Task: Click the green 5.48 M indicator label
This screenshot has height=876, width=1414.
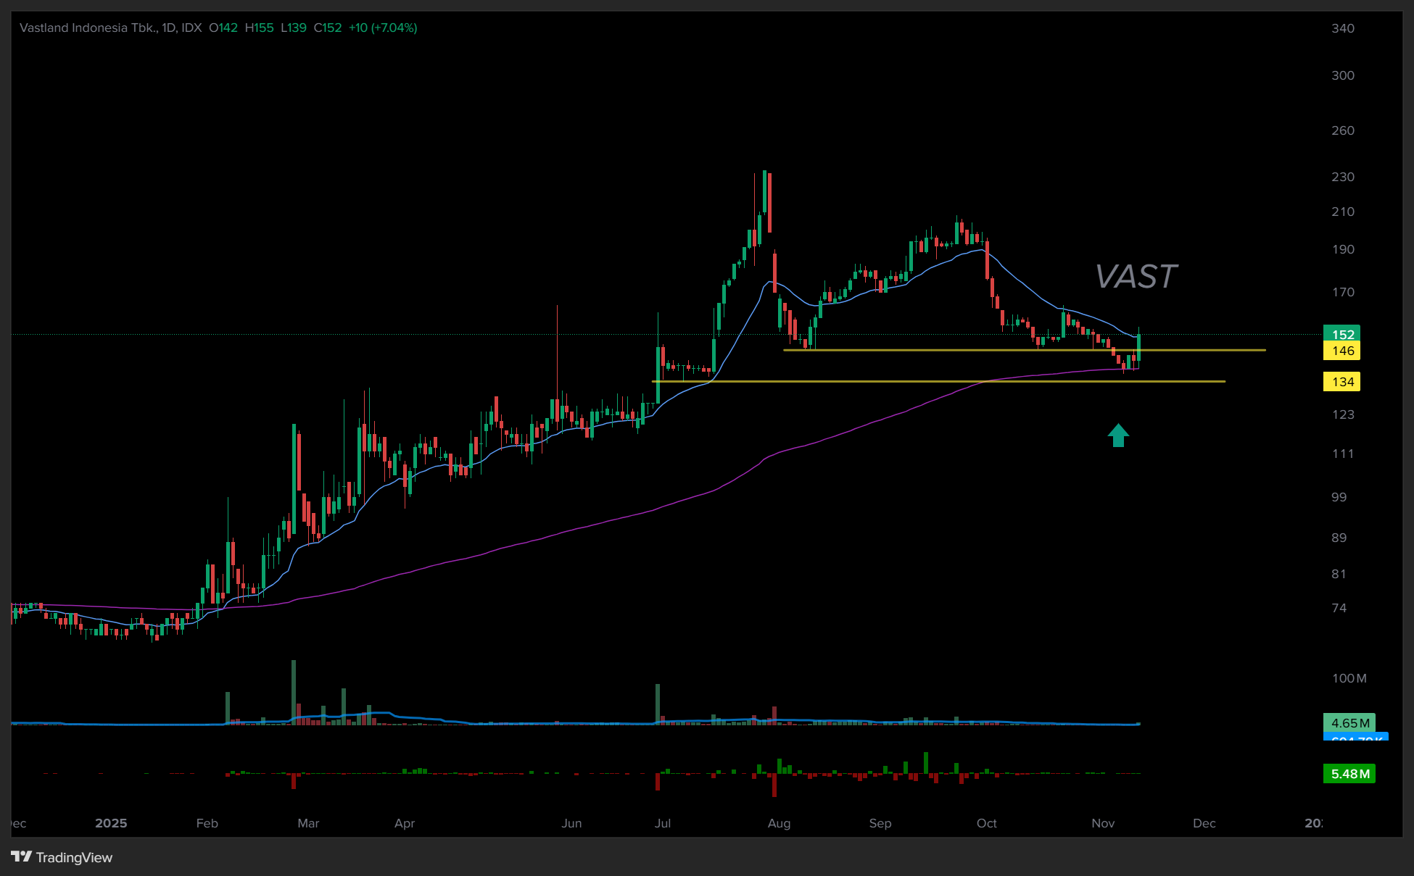Action: point(1349,774)
